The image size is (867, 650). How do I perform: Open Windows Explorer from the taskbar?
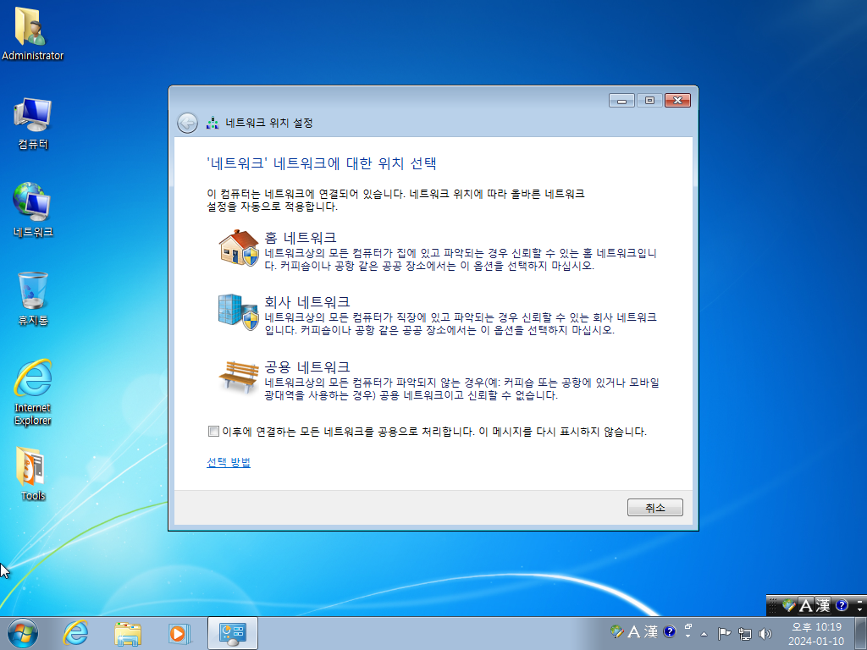coord(128,633)
